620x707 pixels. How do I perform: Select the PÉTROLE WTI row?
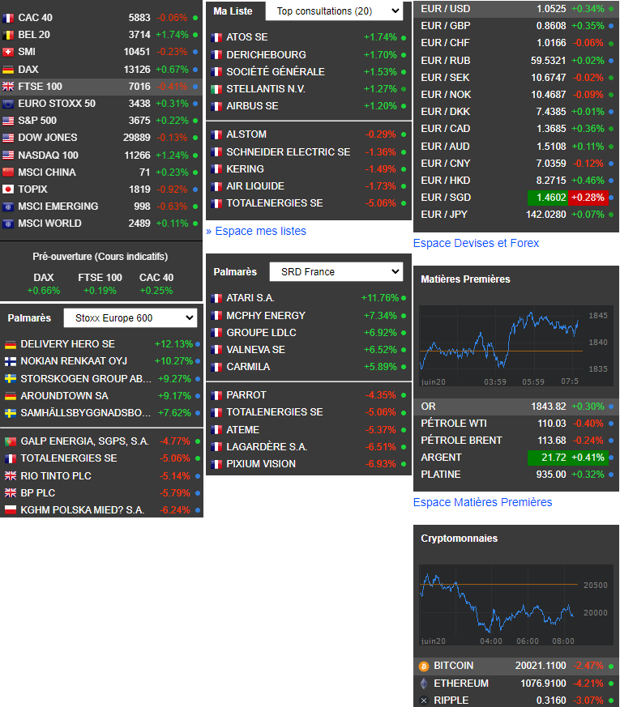[516, 424]
